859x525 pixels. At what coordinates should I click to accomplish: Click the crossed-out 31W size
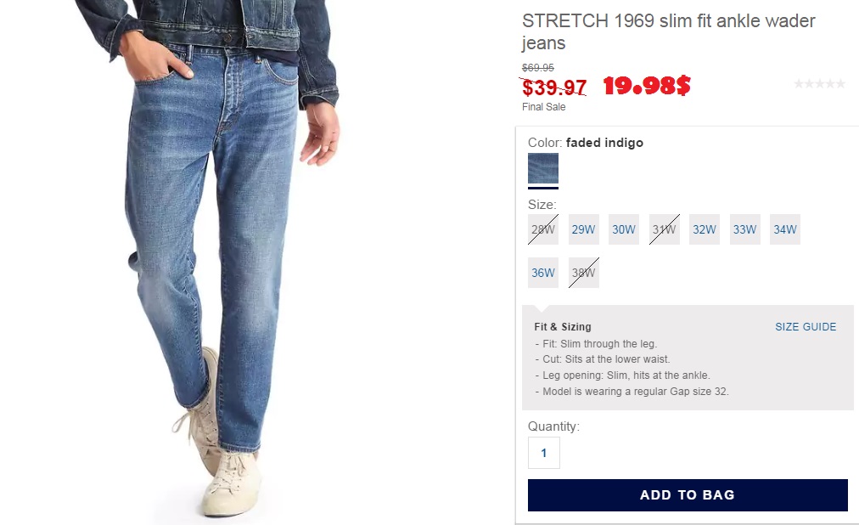point(664,229)
